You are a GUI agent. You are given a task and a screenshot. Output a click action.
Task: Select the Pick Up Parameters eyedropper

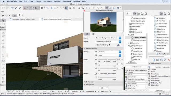pos(16,8)
